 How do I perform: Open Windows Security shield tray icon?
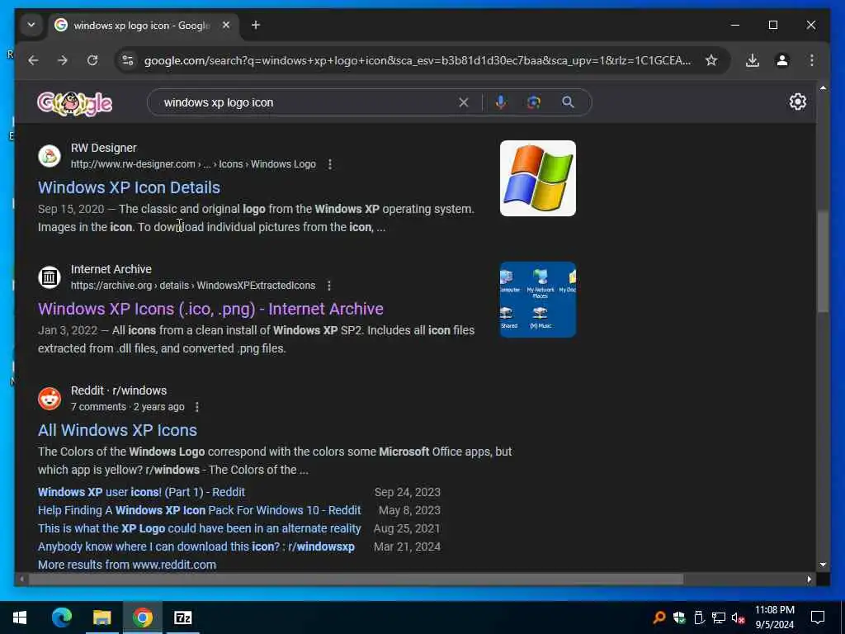[679, 617]
